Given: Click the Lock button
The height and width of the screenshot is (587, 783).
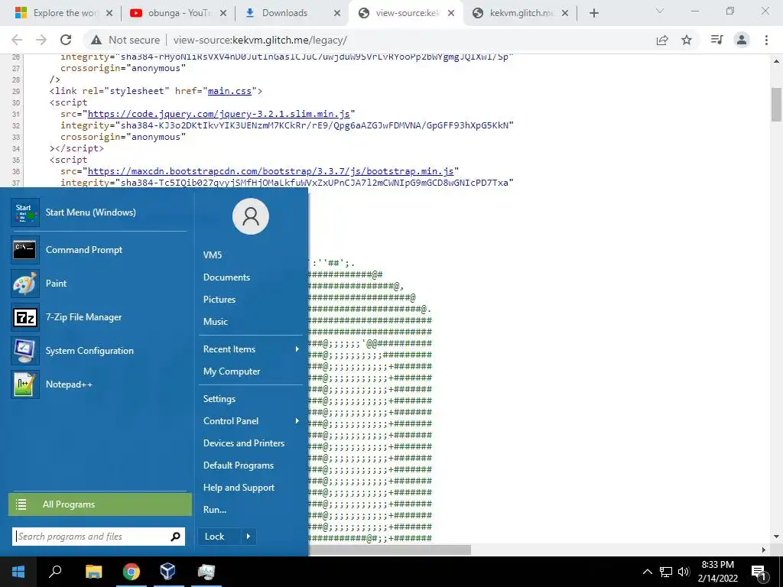Looking at the screenshot, I should pos(219,537).
